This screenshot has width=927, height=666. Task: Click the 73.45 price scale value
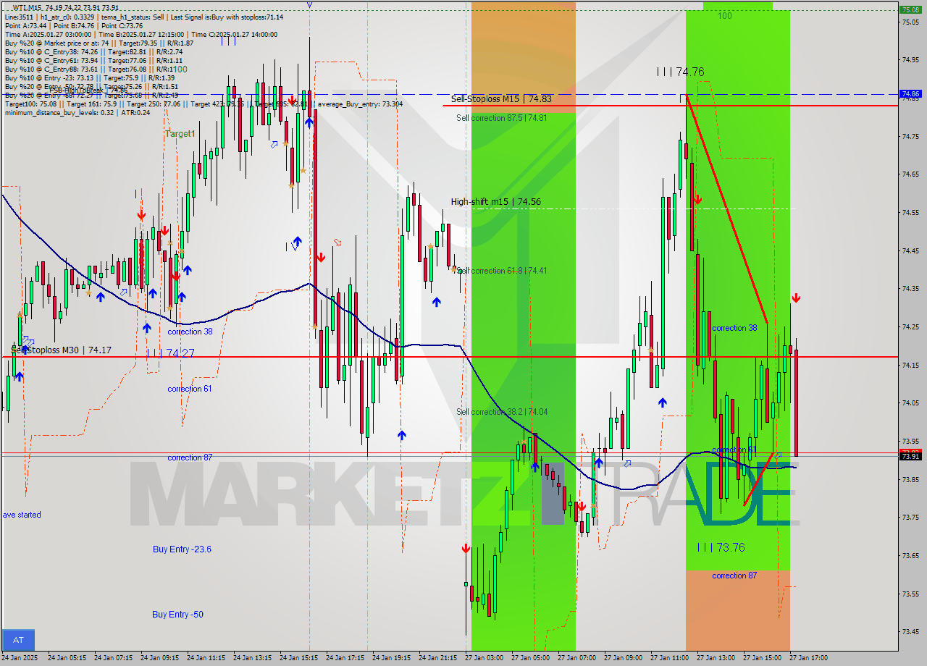point(910,631)
